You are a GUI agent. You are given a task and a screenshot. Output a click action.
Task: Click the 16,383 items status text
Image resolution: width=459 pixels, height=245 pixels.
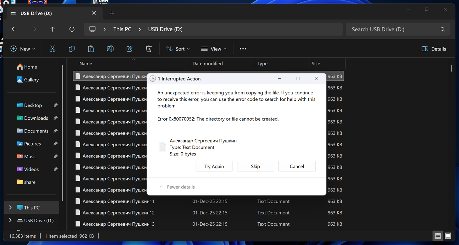(x=22, y=236)
